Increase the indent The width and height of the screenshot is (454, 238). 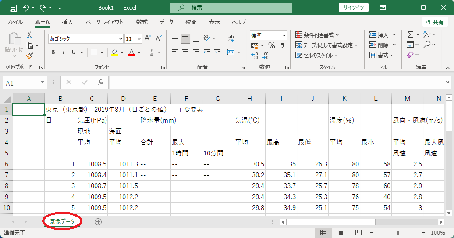click(217, 52)
